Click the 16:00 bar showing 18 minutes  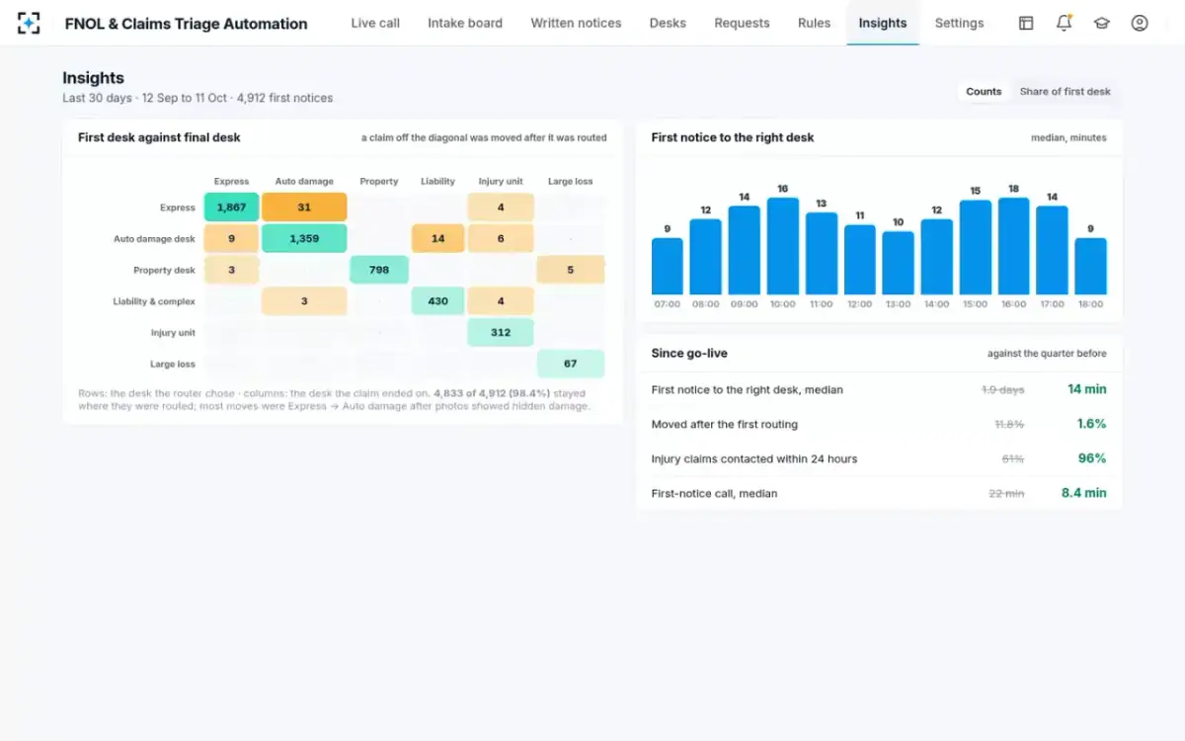1013,246
